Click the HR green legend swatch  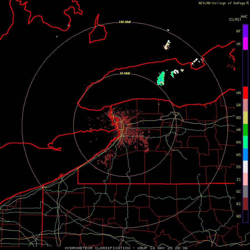click(245, 130)
